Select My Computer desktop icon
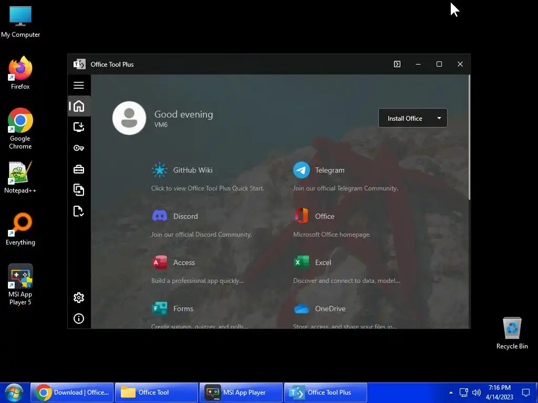This screenshot has width=538, height=403. click(x=20, y=22)
